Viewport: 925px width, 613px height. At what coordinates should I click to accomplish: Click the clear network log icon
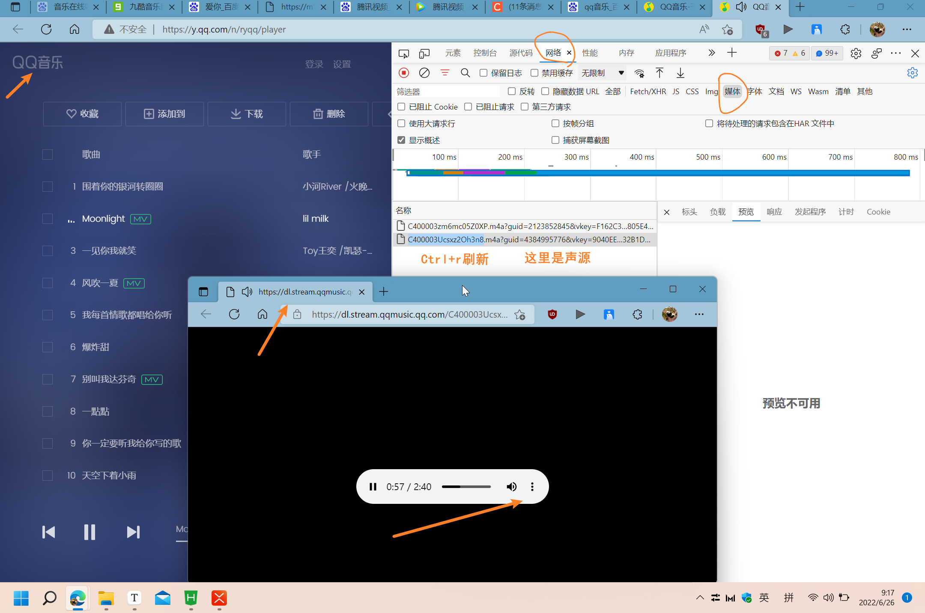(424, 73)
